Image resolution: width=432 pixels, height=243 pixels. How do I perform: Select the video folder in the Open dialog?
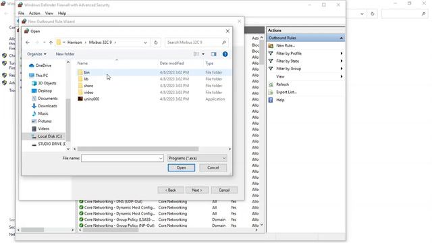pos(88,92)
